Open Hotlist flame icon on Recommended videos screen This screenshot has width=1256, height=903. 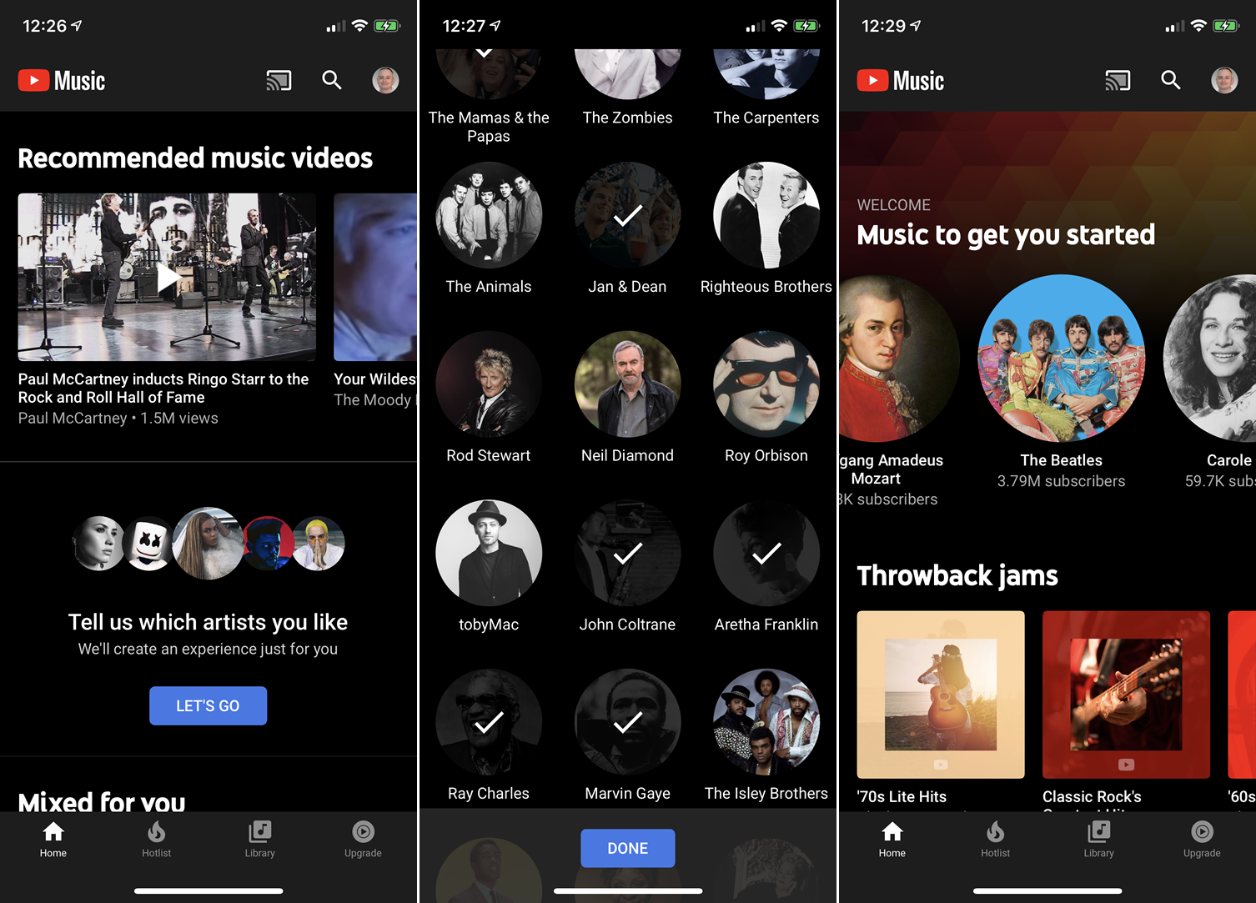click(x=156, y=838)
